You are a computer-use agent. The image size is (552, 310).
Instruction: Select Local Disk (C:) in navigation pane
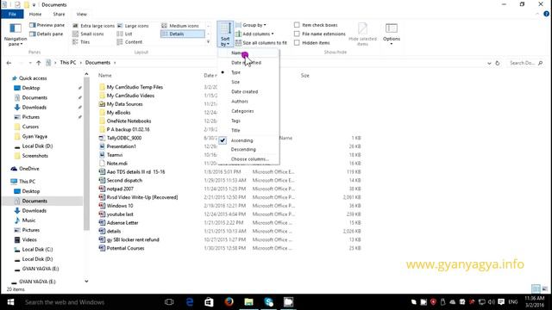tap(37, 249)
